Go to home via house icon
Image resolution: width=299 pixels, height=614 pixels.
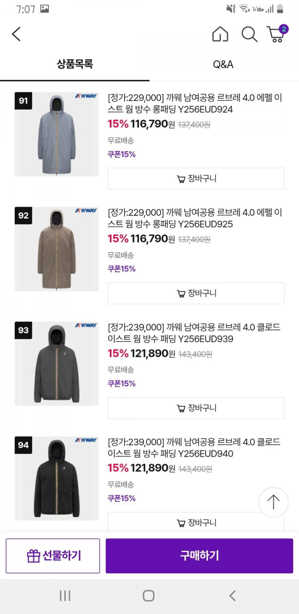(x=220, y=34)
